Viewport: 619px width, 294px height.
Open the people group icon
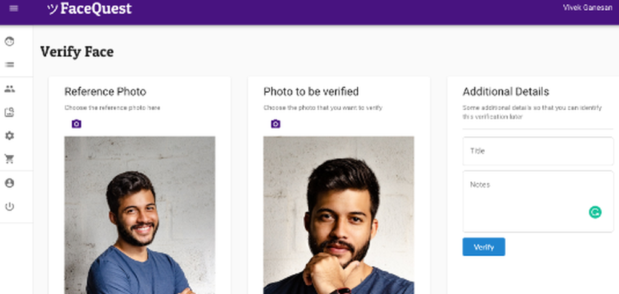coord(9,89)
